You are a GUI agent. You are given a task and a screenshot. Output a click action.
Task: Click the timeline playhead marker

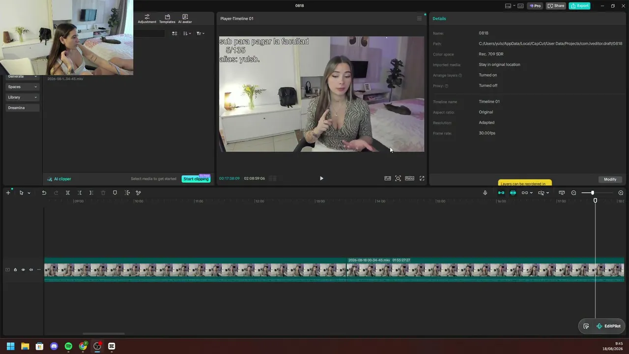(595, 201)
